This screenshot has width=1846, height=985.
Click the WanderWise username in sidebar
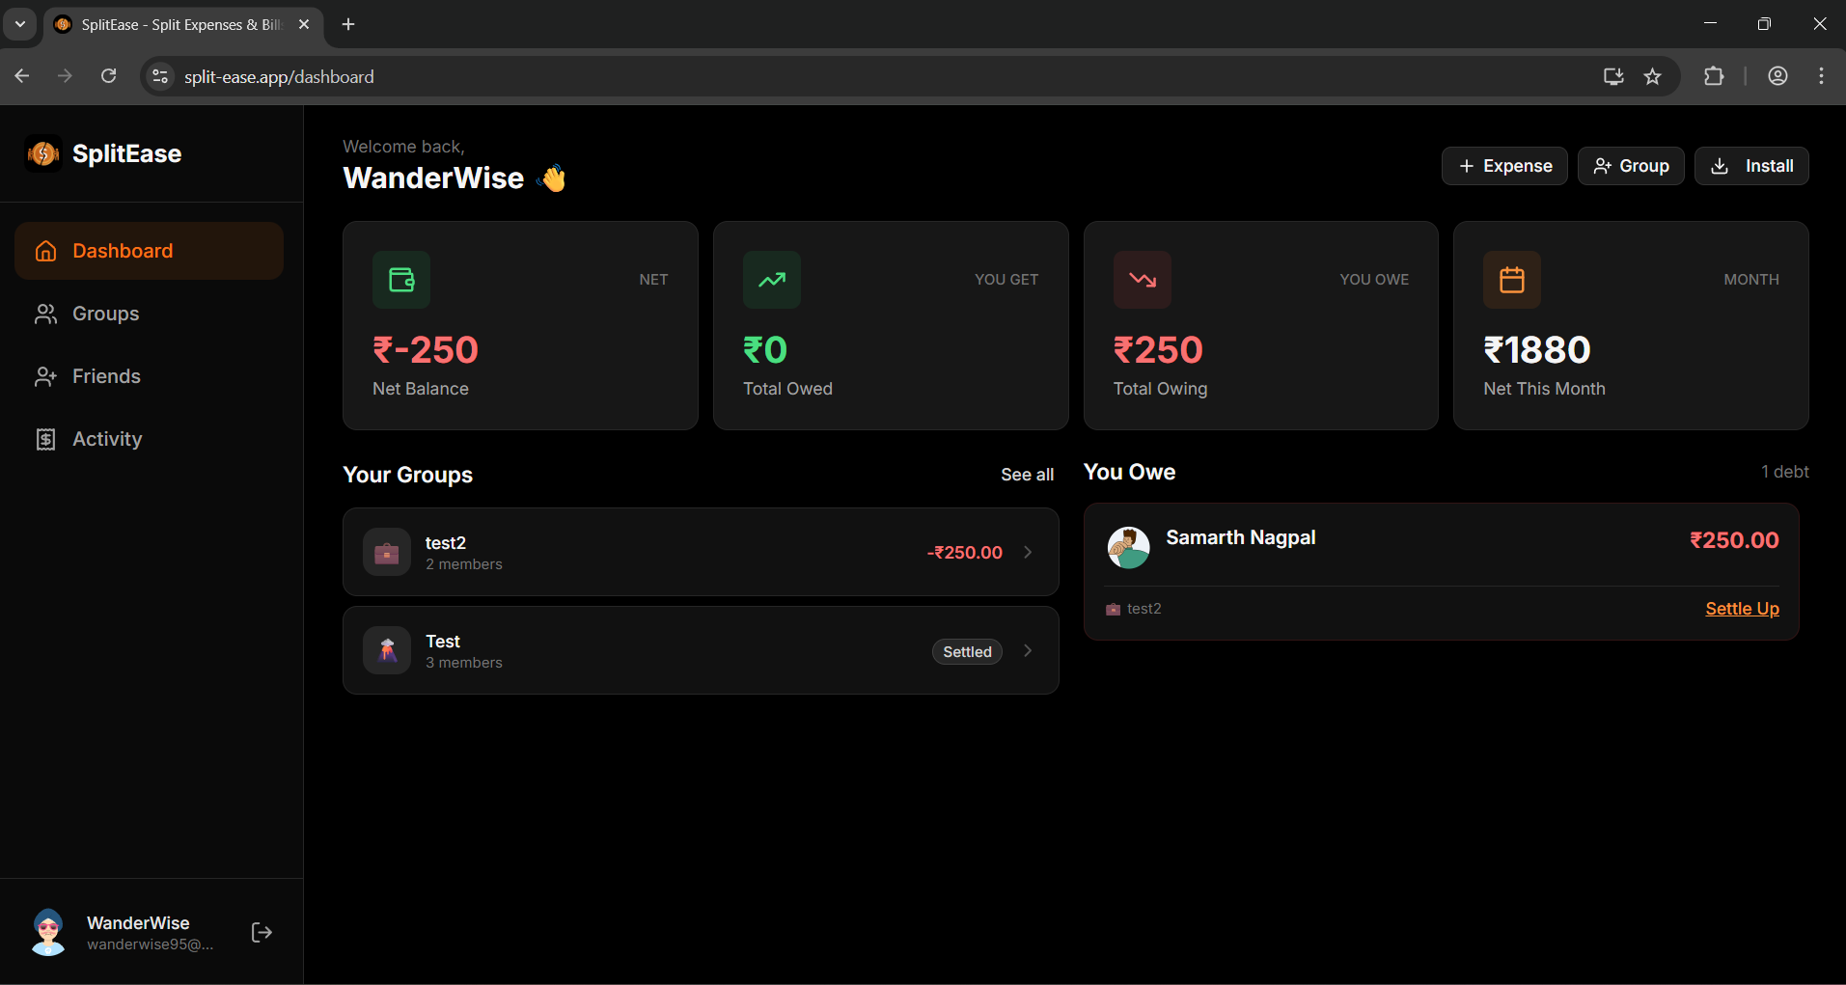[x=138, y=923]
